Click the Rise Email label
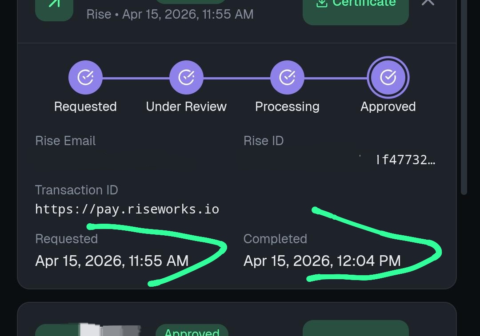 tap(65, 141)
